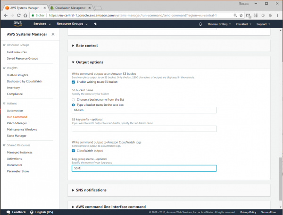The height and width of the screenshot is (215, 283).
Task: Click the S3 bucket name text field
Action: pos(144,110)
